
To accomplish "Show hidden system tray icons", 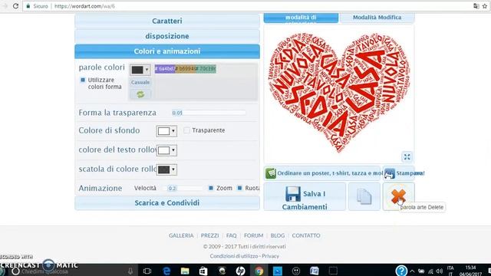I will [x=413, y=271].
